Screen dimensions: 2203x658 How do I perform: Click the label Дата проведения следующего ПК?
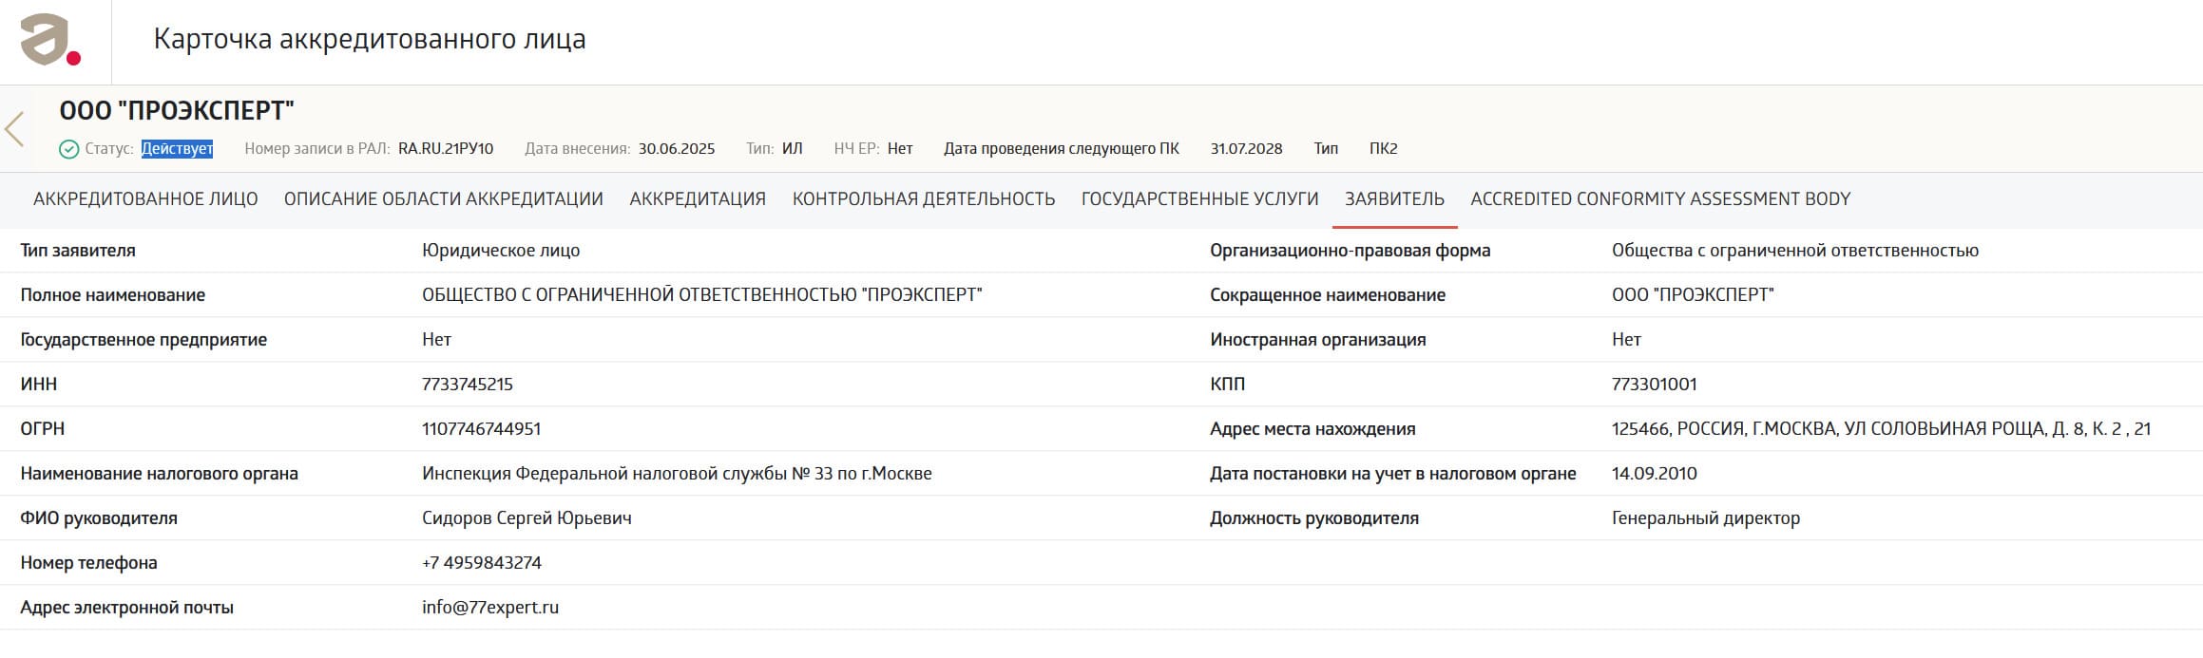coord(1062,149)
